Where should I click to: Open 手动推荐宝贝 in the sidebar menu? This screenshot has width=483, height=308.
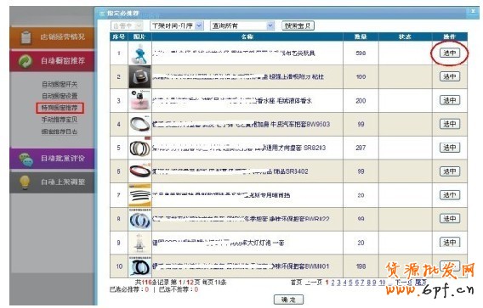click(x=60, y=120)
